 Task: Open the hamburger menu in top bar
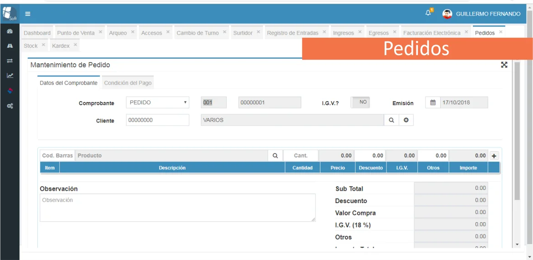click(28, 14)
